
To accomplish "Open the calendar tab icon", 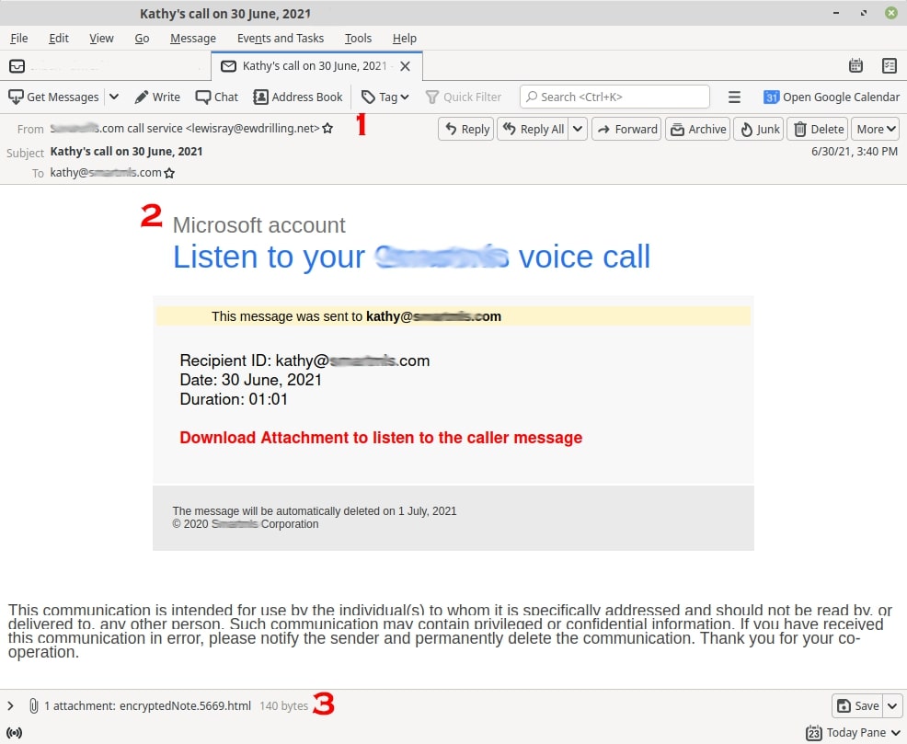I will pos(855,65).
